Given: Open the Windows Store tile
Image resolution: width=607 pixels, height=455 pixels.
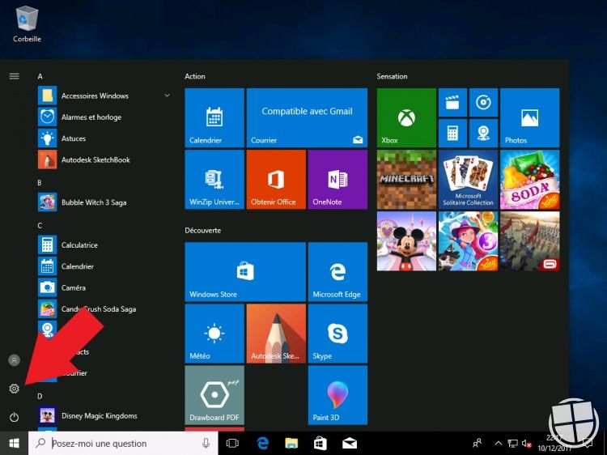Looking at the screenshot, I should (x=244, y=272).
